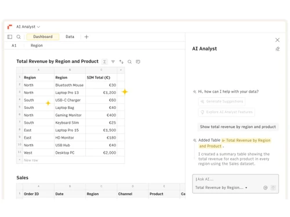Click the Show total revenue by region message

pos(238,127)
